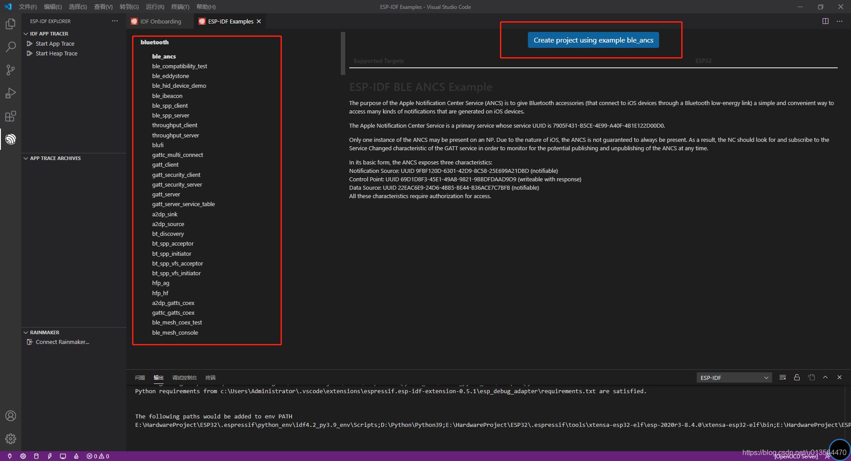Select the ble_hid_device_demo example
The height and width of the screenshot is (461, 851).
coord(179,86)
